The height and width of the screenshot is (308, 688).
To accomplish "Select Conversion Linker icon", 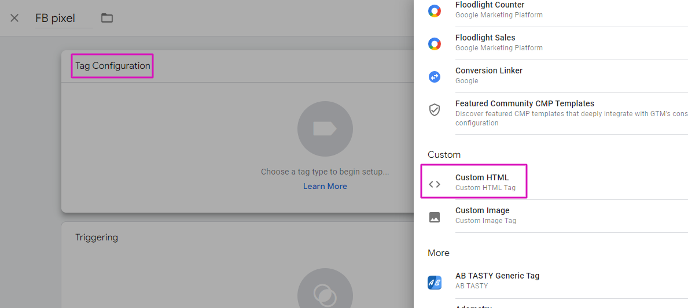I will [x=435, y=77].
